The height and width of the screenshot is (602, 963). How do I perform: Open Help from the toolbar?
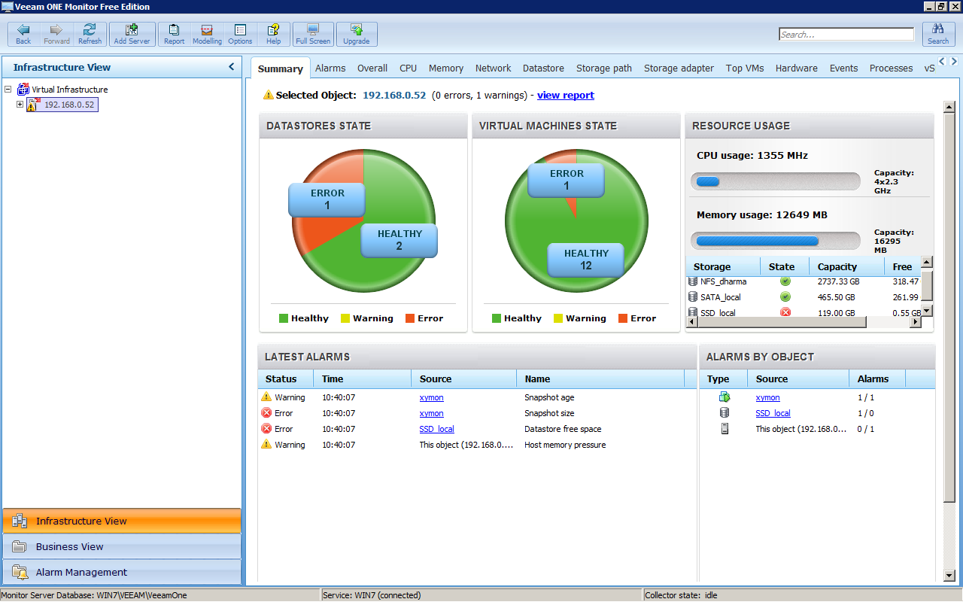273,34
